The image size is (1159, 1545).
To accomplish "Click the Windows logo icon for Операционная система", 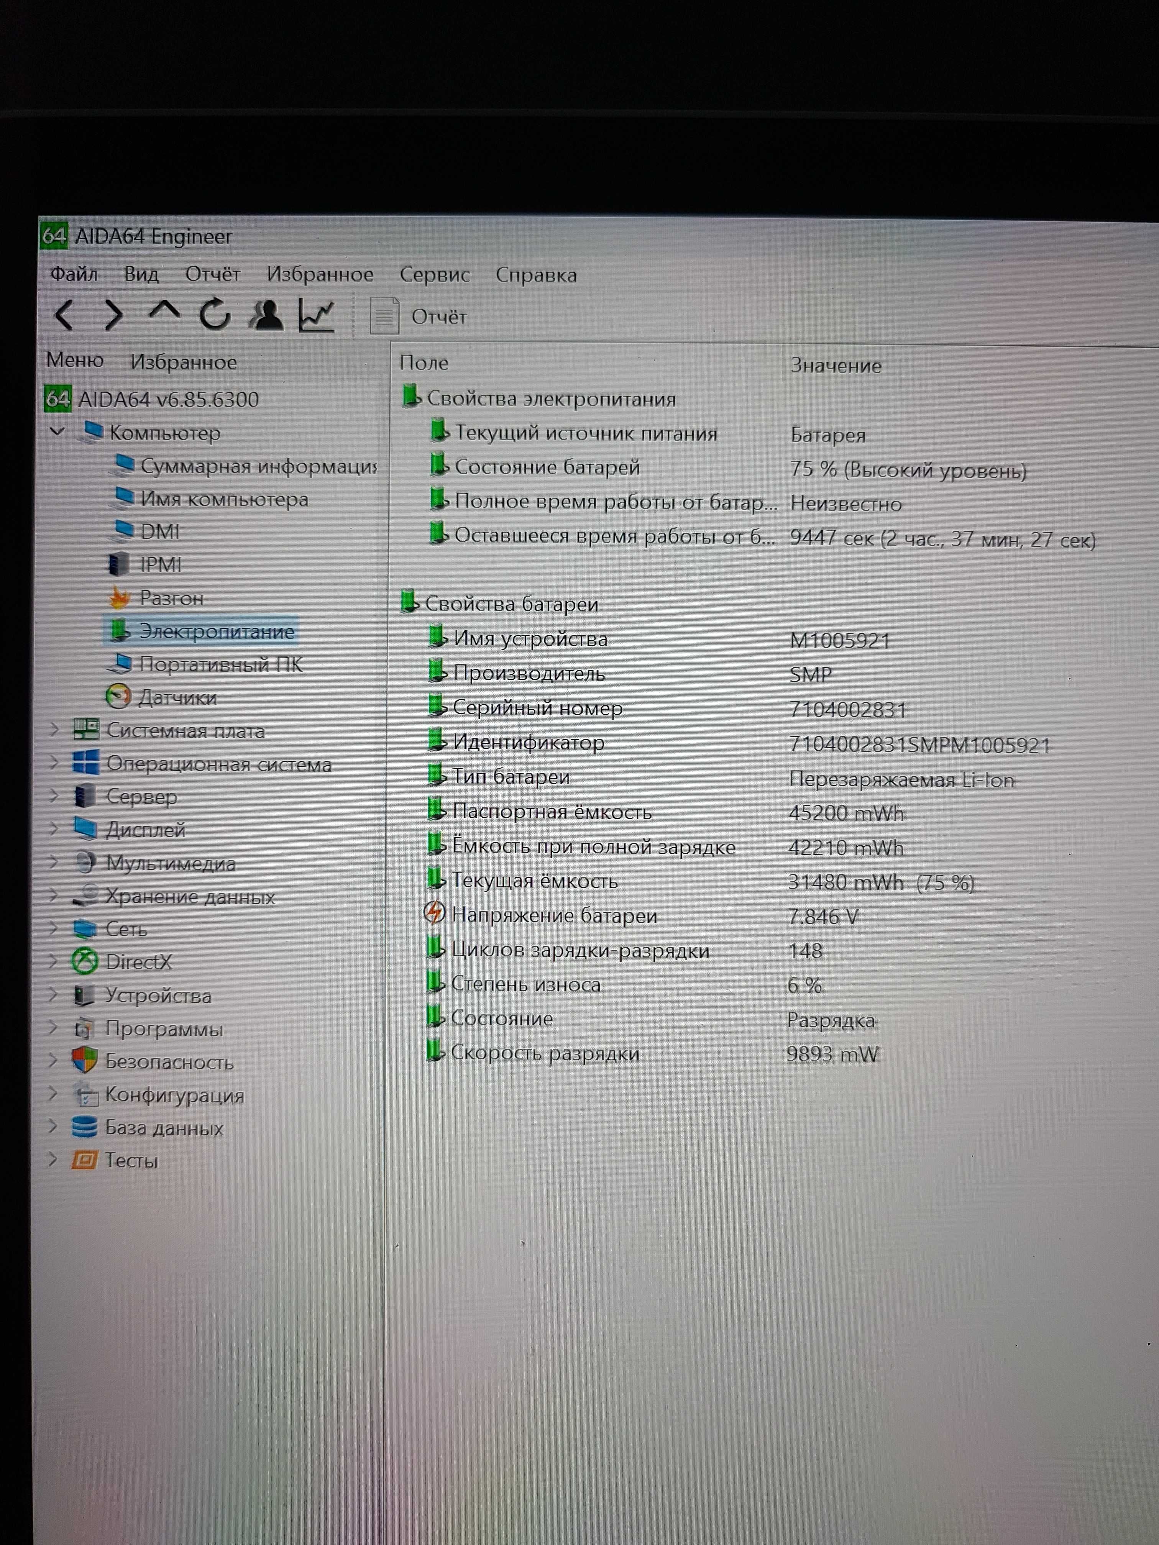I will pos(86,763).
